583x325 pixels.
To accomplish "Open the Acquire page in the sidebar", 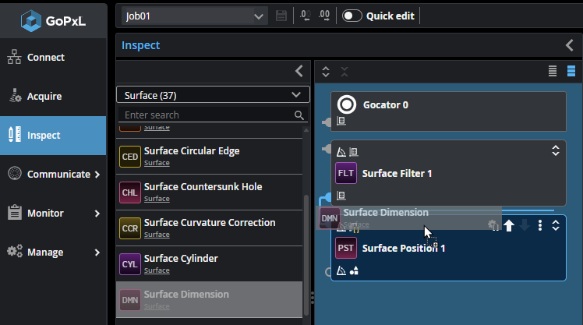I will click(44, 97).
